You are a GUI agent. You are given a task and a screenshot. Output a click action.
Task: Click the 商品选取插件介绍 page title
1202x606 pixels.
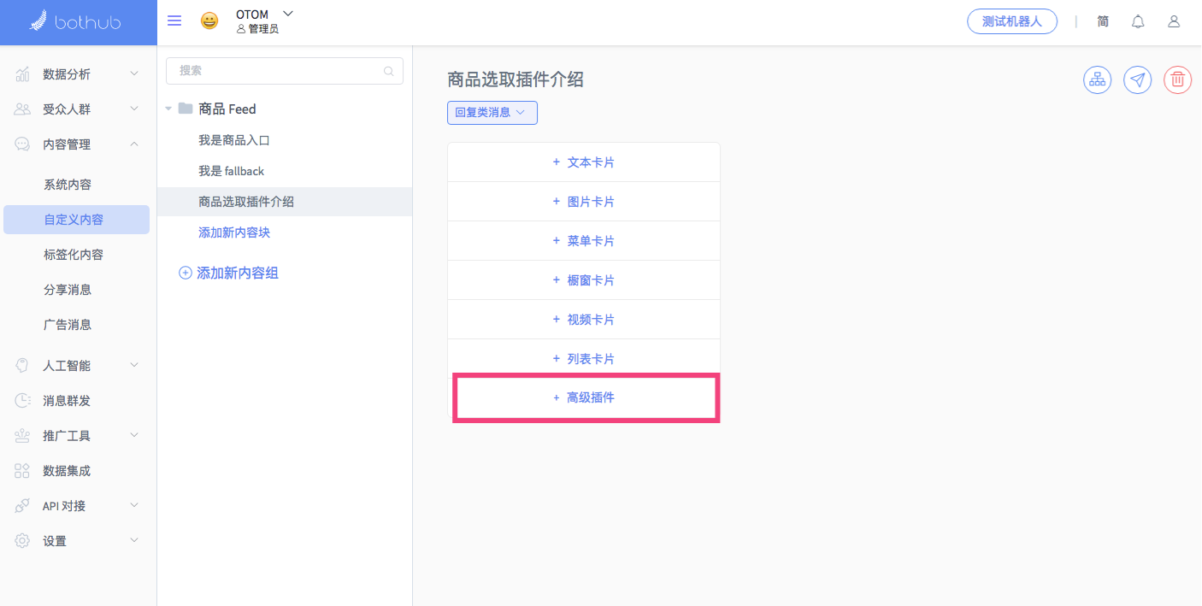click(516, 79)
